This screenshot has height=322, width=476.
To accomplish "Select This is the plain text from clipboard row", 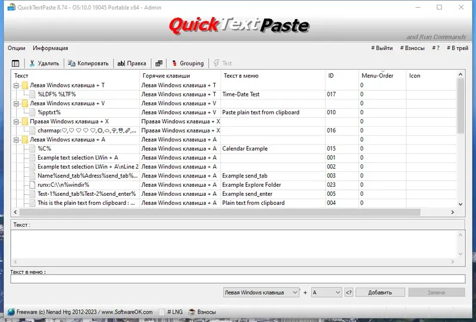I will coord(234,203).
